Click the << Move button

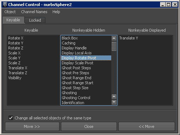point(147,126)
